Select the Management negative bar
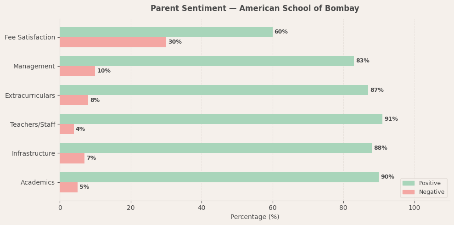The width and height of the screenshot is (454, 225). click(77, 71)
